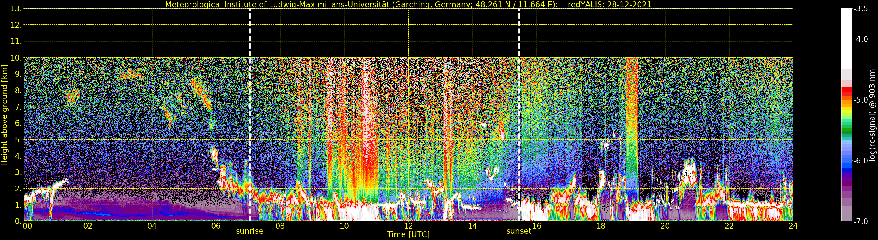Click the '2.' height axis tick label
This screenshot has width=878, height=240.
pyautogui.click(x=18, y=189)
